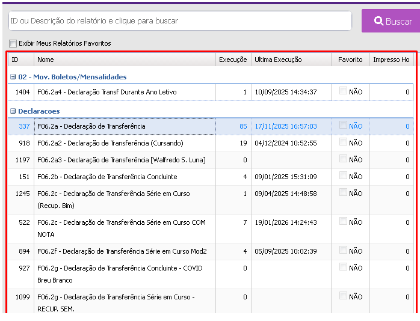This screenshot has height=321, width=420.
Task: Enable Exibir Meus Relatórios Favoritos checkbox
Action: [x=13, y=43]
